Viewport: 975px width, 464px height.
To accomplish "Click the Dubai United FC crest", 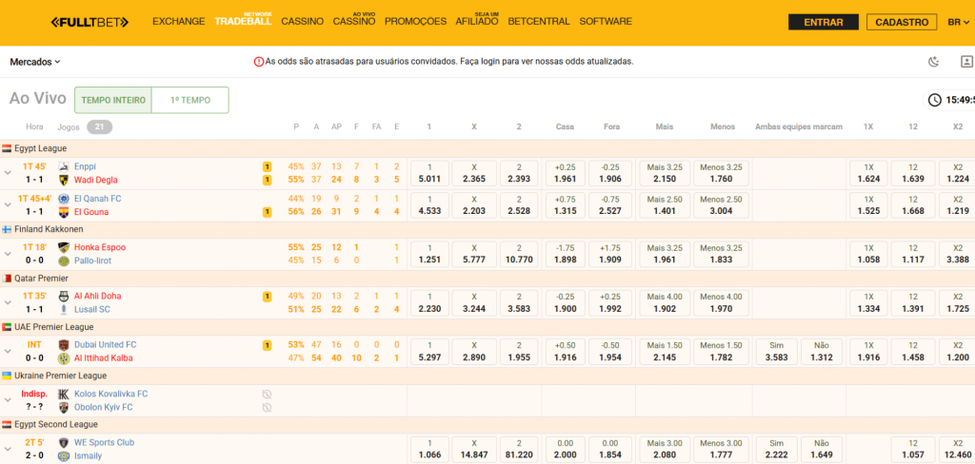I will [64, 345].
